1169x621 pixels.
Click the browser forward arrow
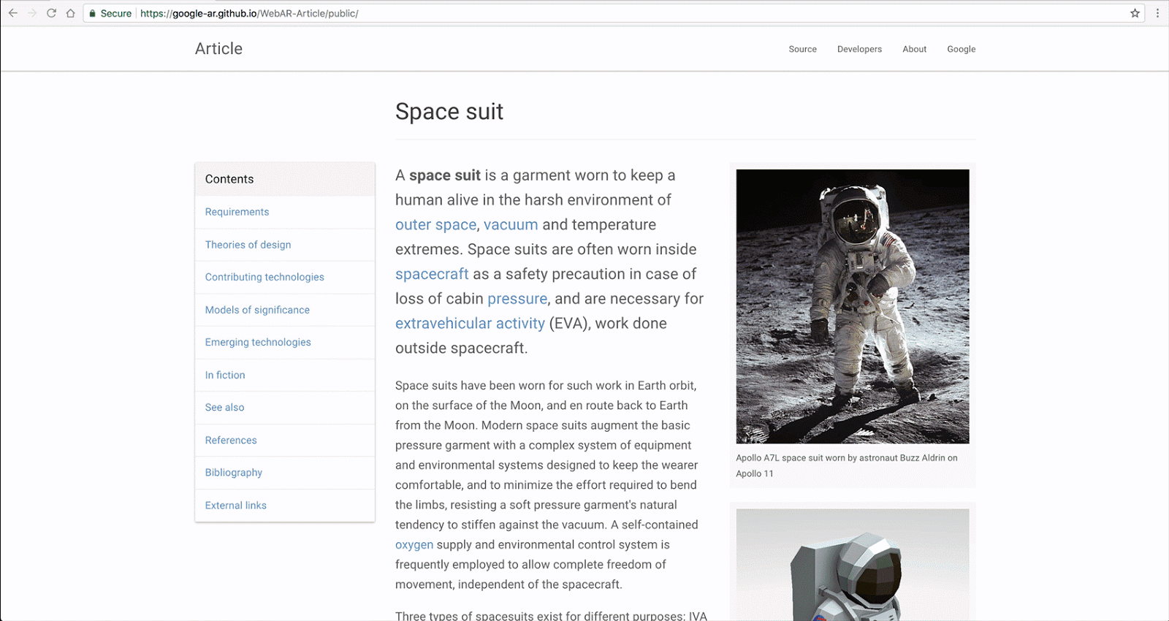32,13
